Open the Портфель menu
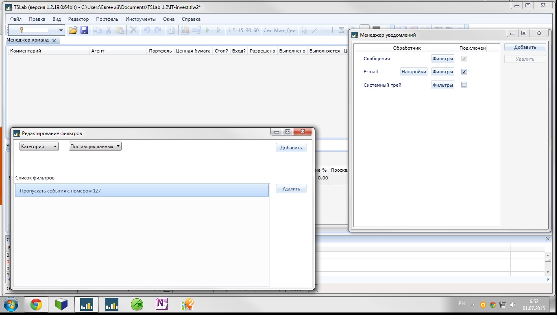The width and height of the screenshot is (558, 319). (x=107, y=19)
